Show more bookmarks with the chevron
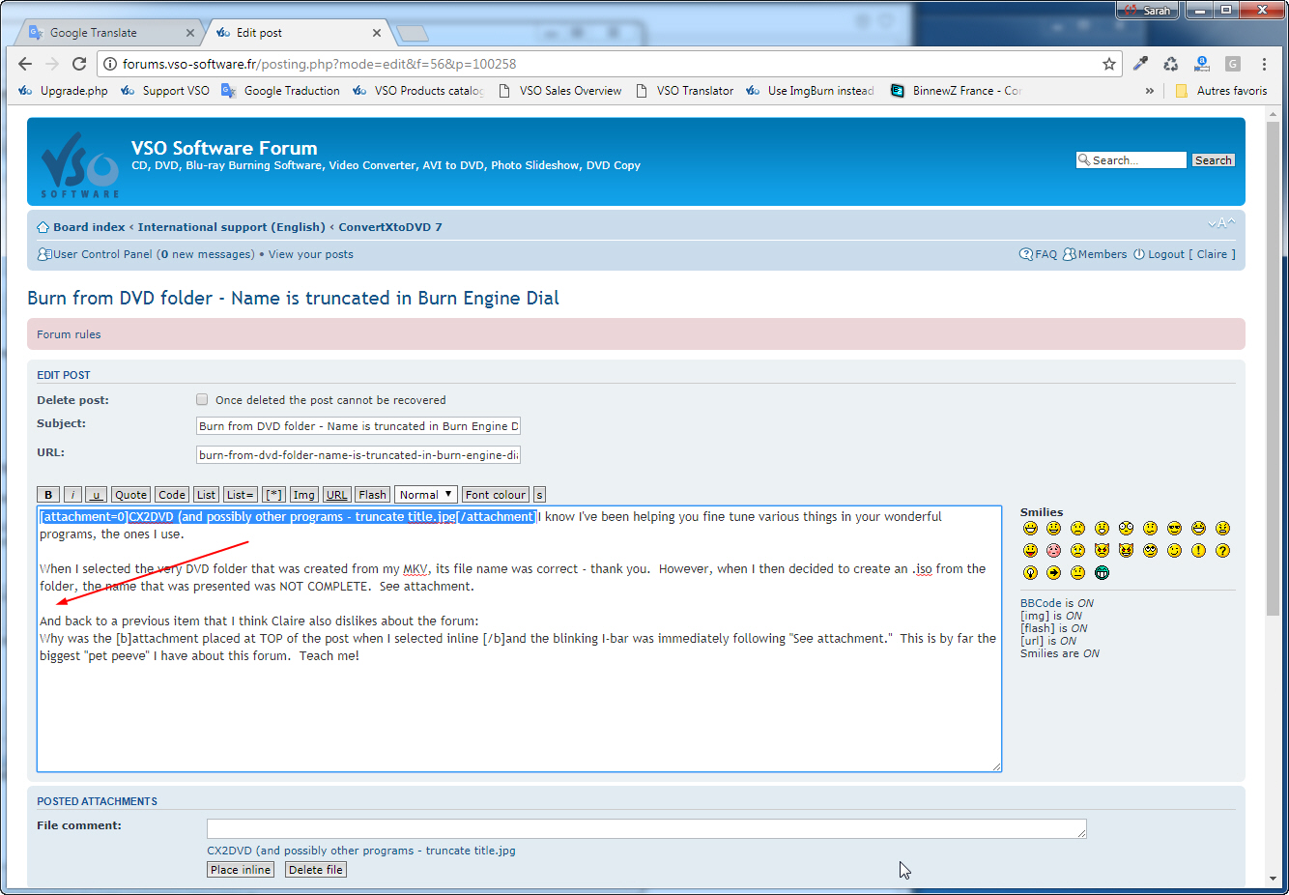1289x895 pixels. point(1150,91)
